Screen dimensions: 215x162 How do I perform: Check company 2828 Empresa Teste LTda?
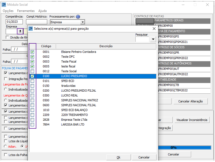click(32, 120)
